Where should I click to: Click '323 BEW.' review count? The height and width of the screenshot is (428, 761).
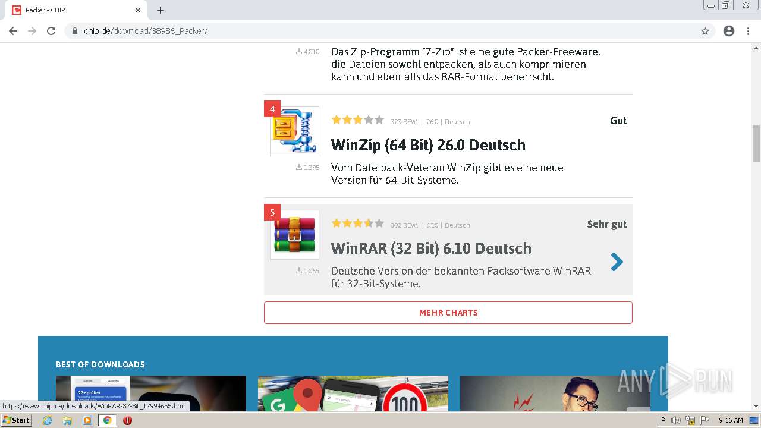pyautogui.click(x=404, y=122)
